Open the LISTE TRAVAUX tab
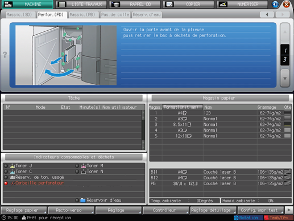Viewport: 294px width, 221px height. 81,4
